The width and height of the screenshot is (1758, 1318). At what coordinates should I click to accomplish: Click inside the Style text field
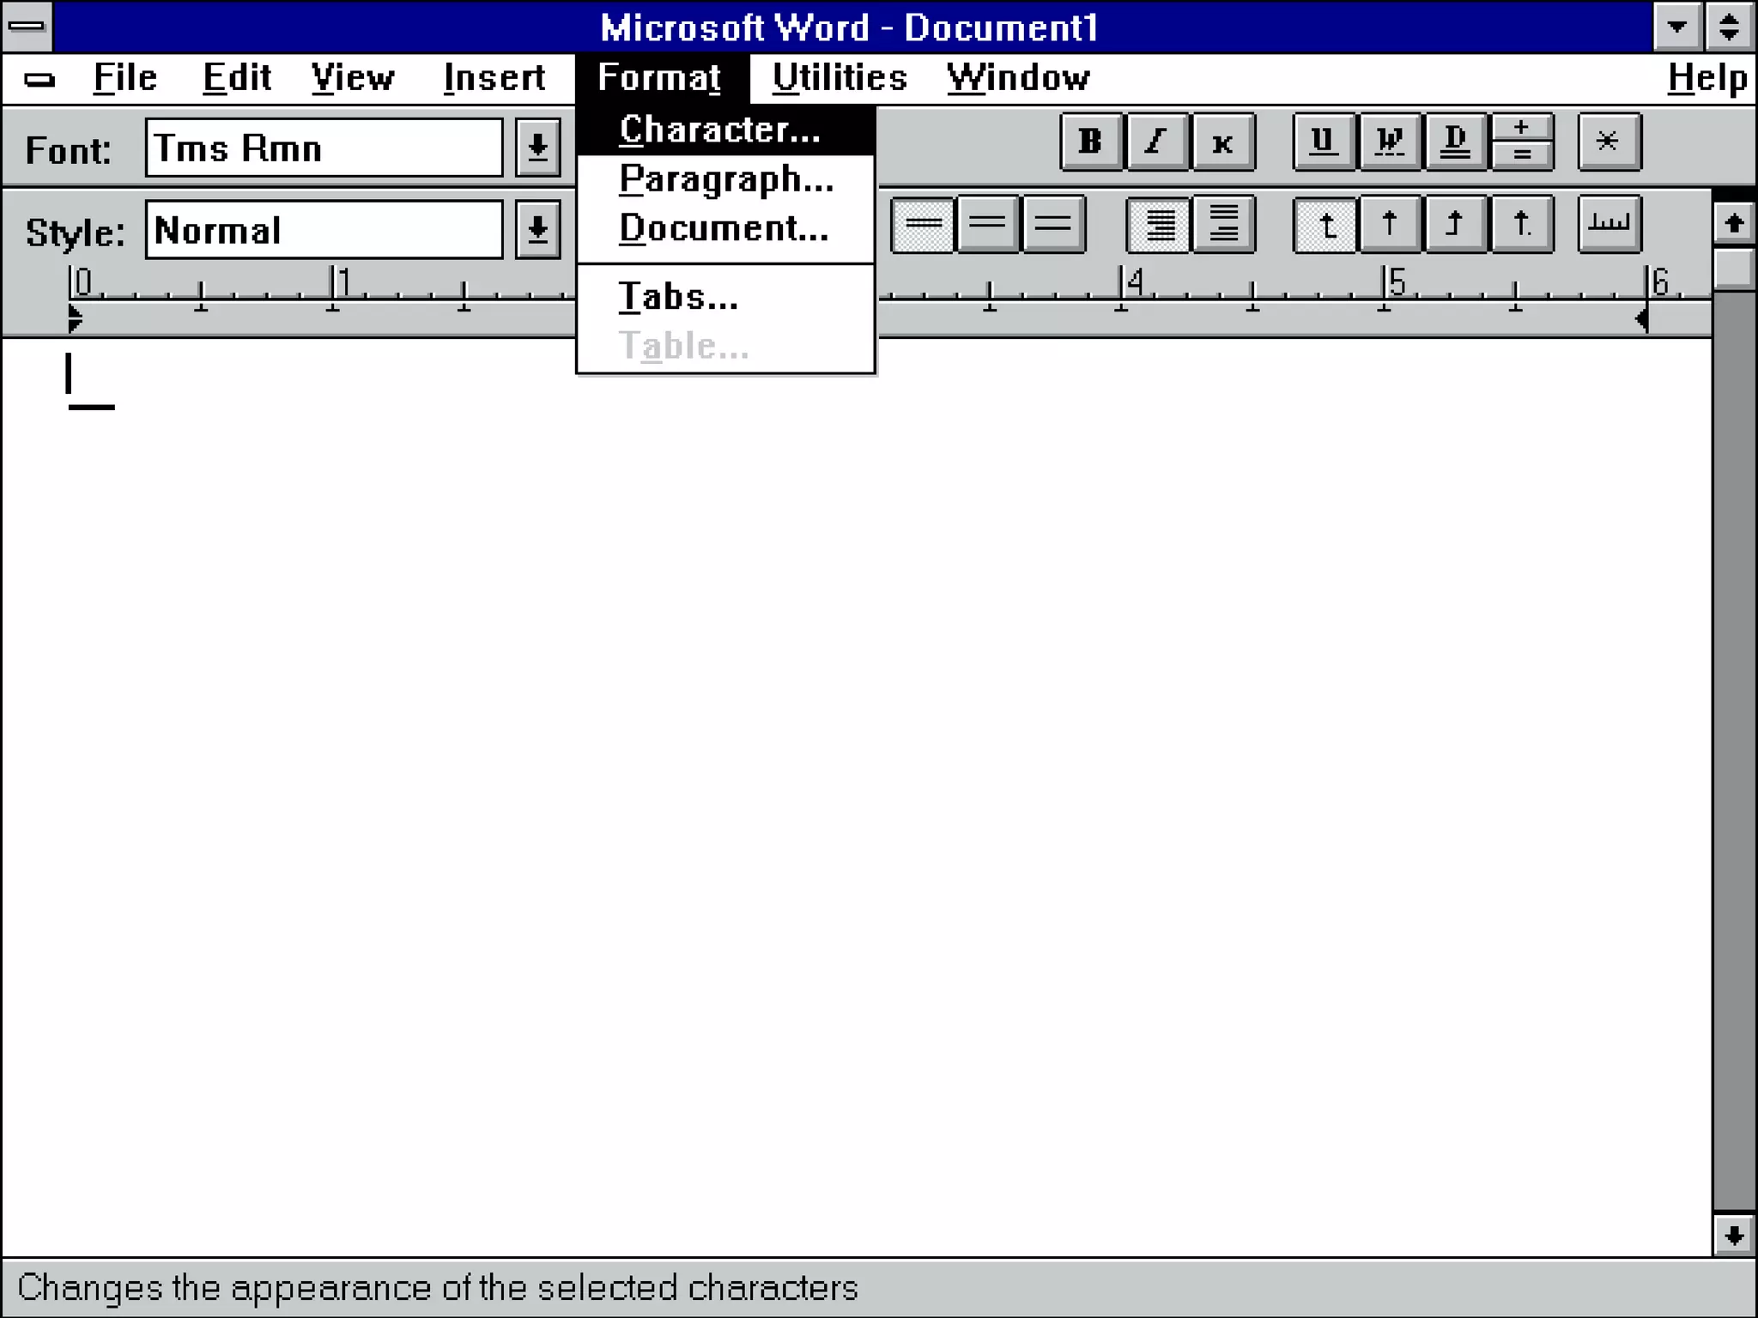coord(324,230)
